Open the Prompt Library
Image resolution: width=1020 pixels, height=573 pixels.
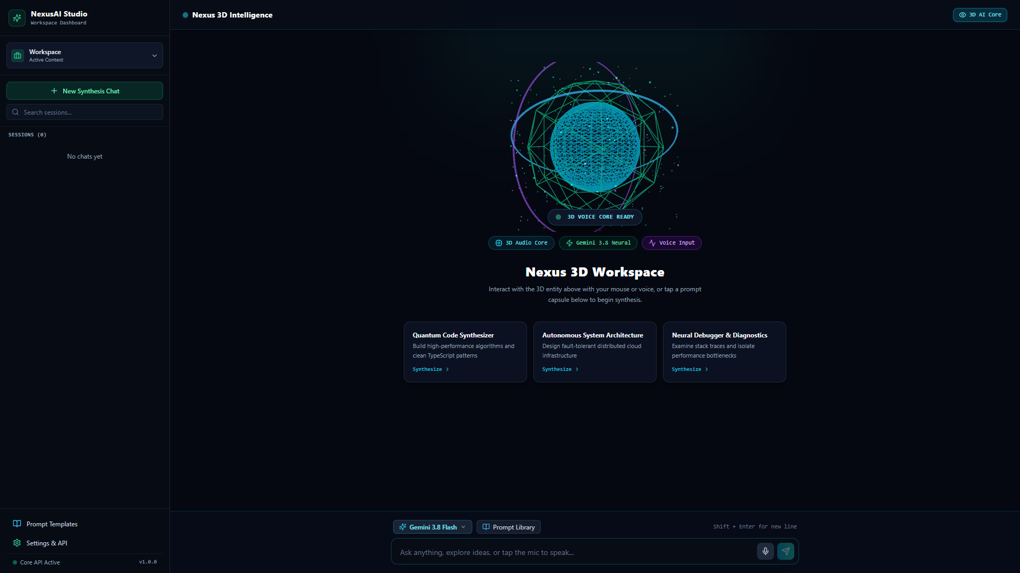pos(508,527)
